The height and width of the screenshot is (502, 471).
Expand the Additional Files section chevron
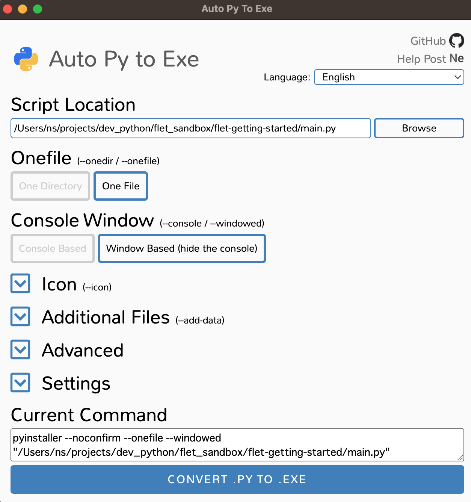20,316
